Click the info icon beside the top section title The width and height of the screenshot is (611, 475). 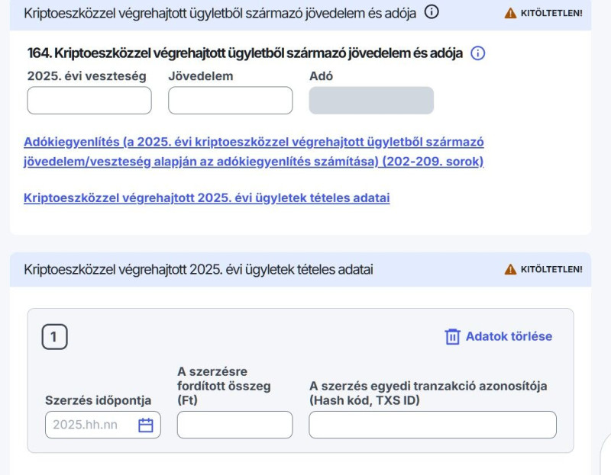click(432, 12)
